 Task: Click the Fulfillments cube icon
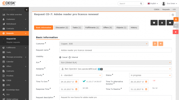4,47
